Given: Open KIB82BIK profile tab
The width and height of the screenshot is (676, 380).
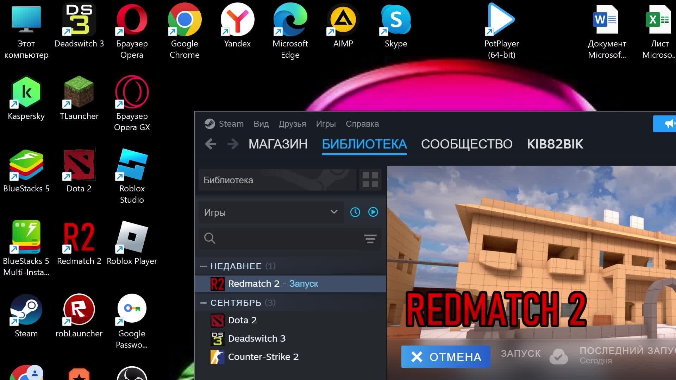Looking at the screenshot, I should (x=555, y=144).
